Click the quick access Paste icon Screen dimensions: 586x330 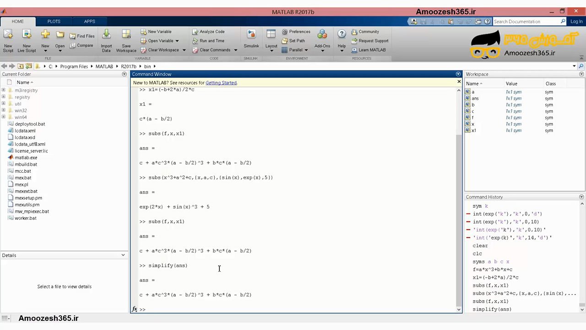[x=451, y=22]
